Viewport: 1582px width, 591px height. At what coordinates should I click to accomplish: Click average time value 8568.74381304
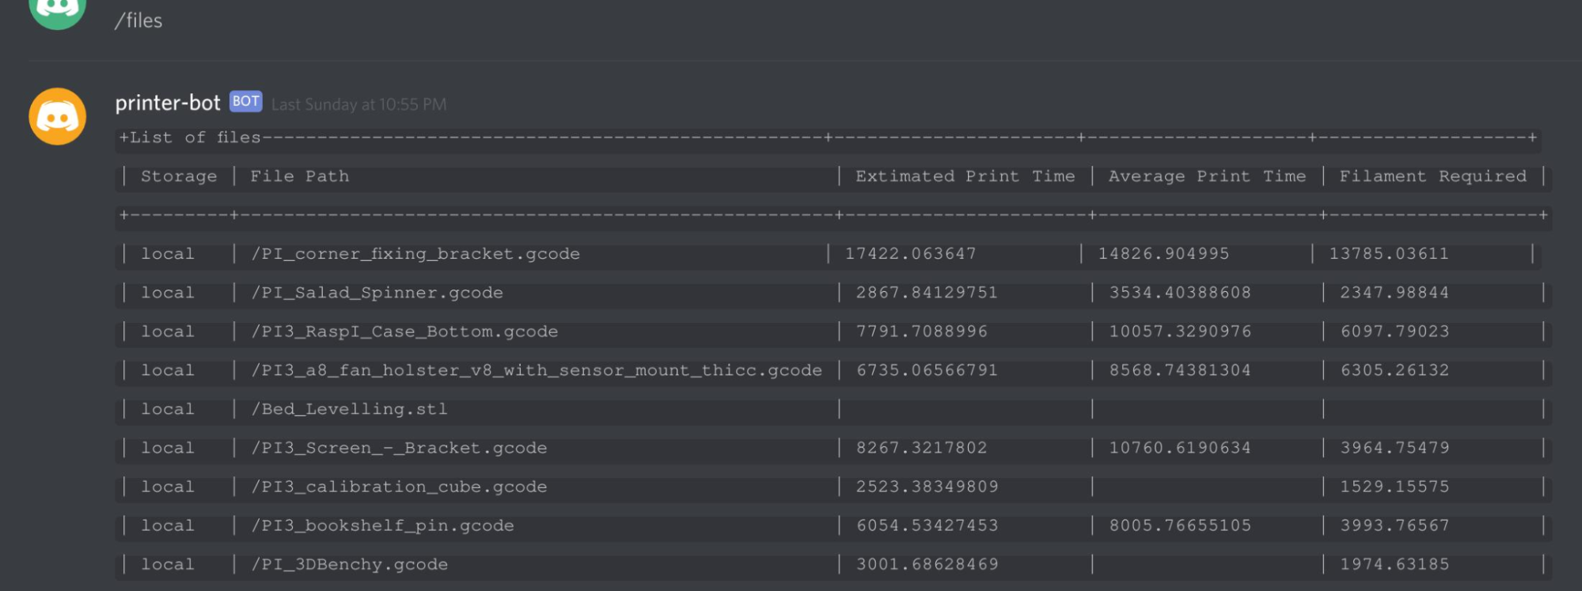1180,370
